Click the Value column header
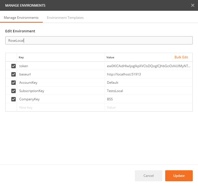This screenshot has width=198, height=186. [110, 57]
